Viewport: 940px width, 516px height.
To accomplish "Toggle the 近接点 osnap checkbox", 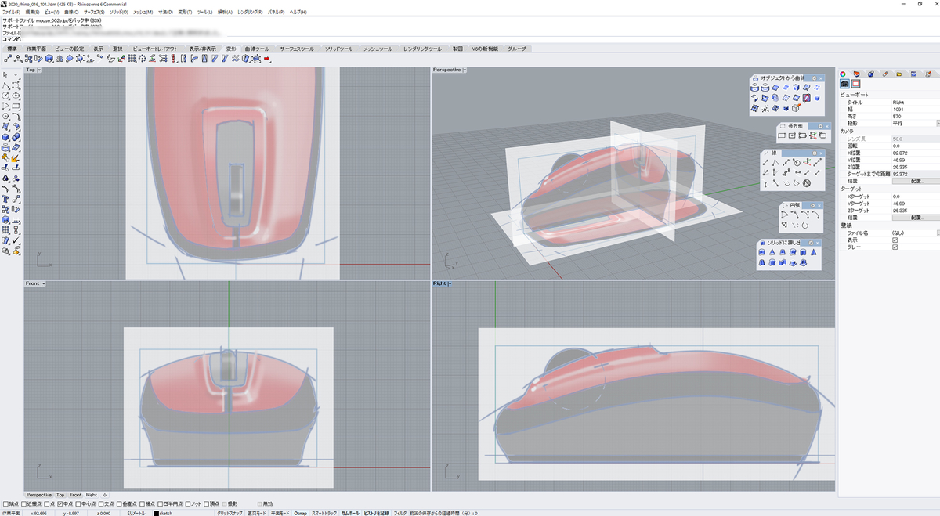I will tap(23, 503).
